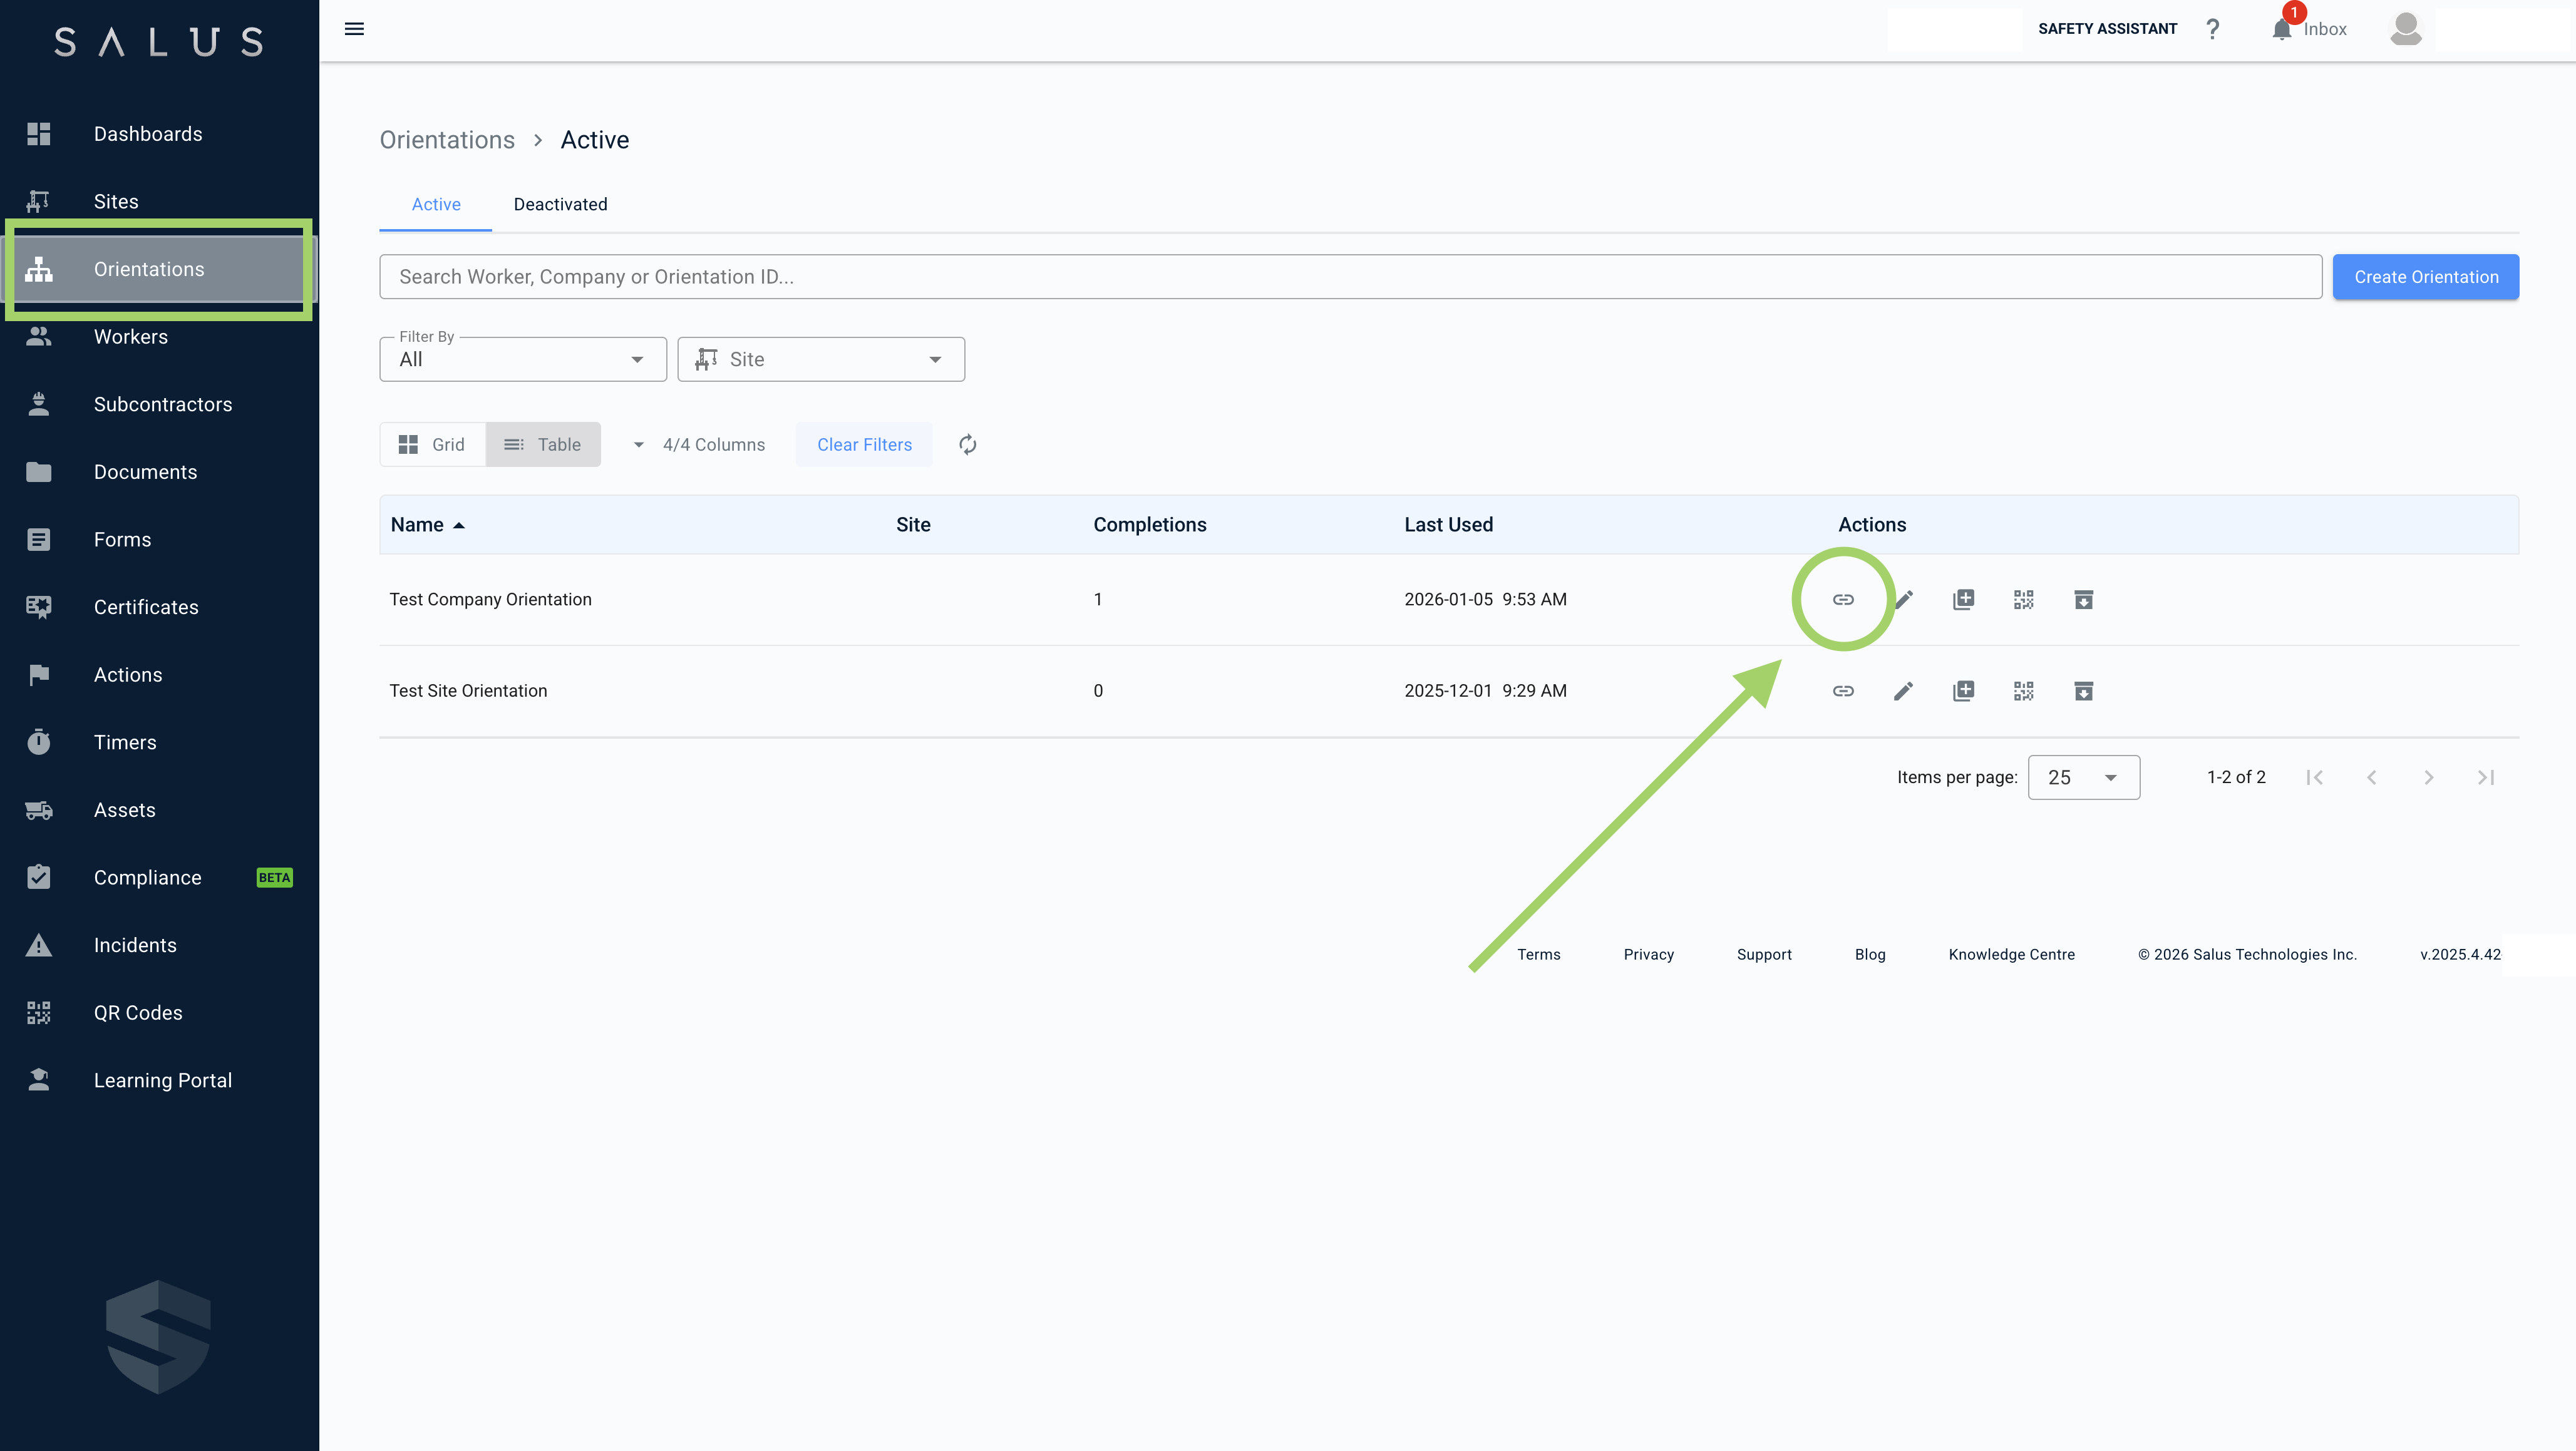Open Workers in the sidebar
This screenshot has width=2576, height=1451.
(131, 337)
